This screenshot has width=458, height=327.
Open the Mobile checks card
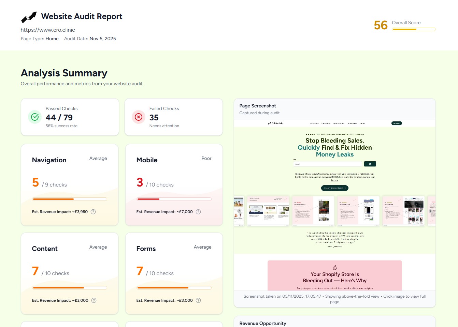pyautogui.click(x=174, y=184)
